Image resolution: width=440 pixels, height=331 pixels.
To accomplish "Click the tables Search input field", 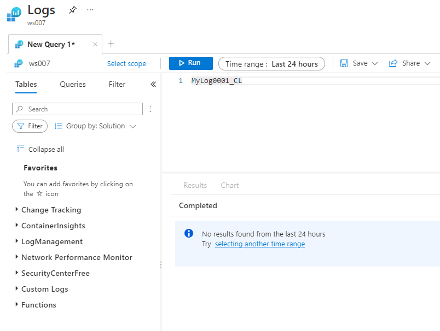I will (x=82, y=109).
